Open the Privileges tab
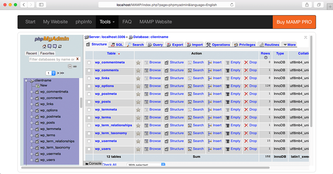This screenshot has width=333, height=174. point(244,45)
